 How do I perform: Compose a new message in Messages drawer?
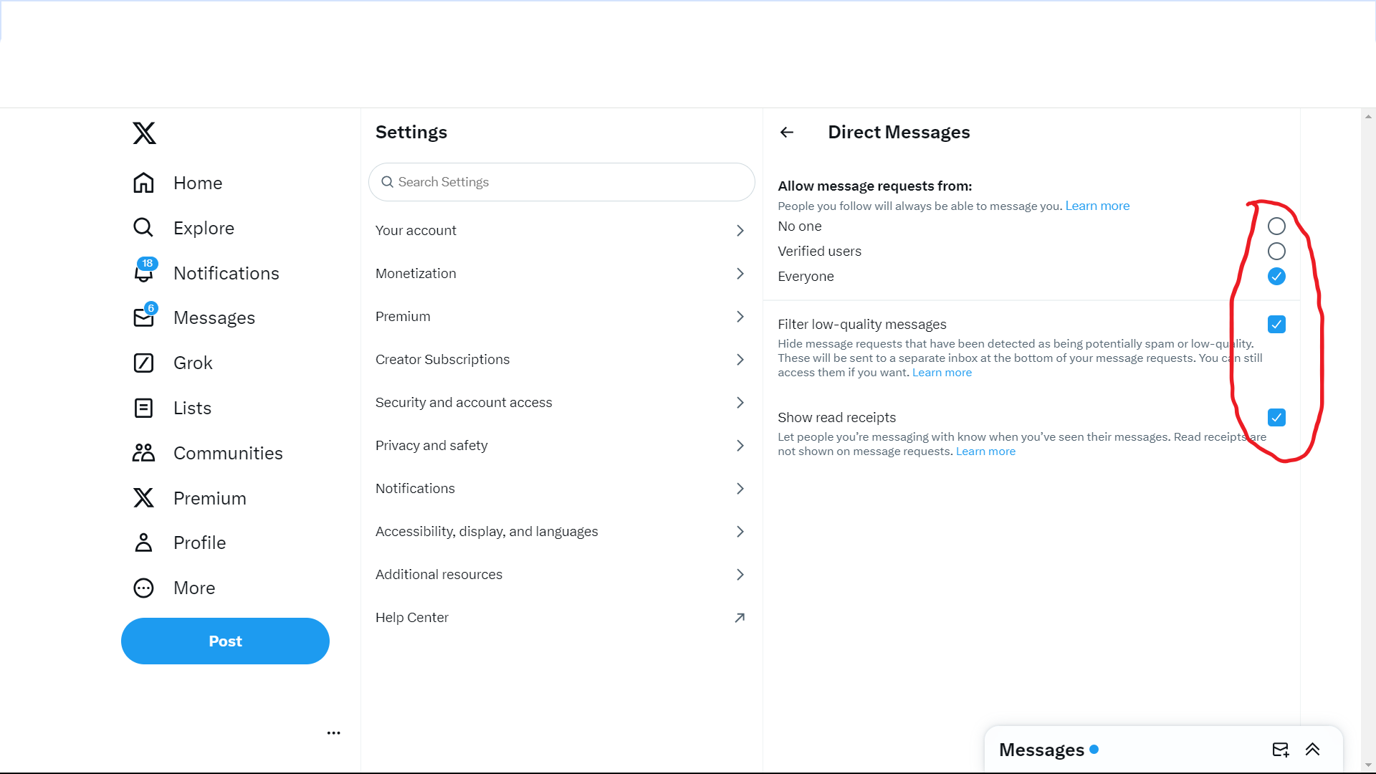coord(1280,750)
